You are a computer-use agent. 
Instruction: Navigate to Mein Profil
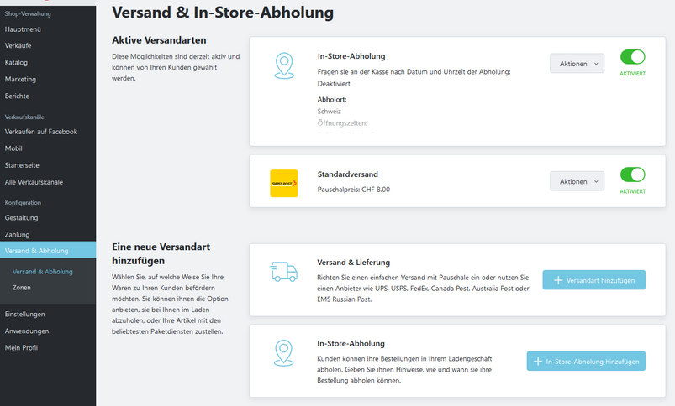click(21, 348)
